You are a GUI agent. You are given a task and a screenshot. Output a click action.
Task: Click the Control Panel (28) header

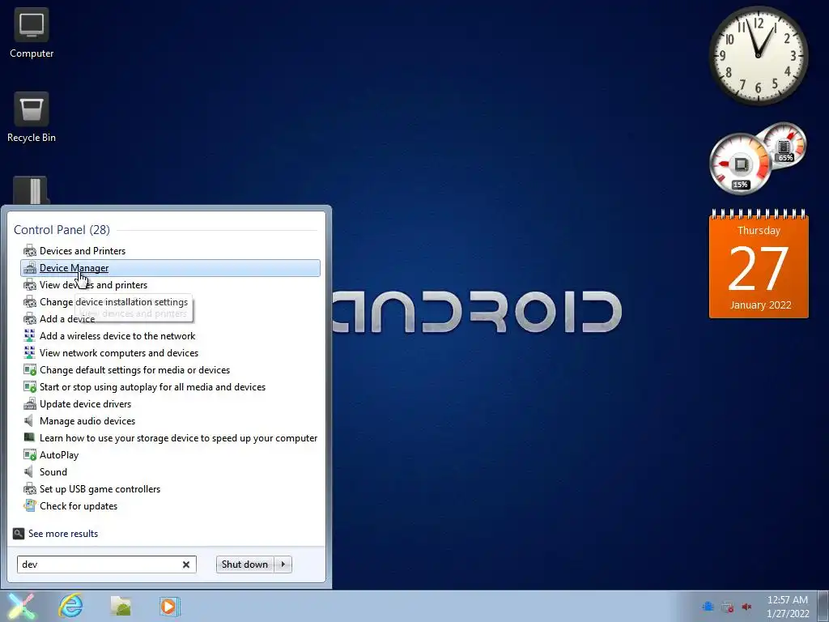point(62,230)
